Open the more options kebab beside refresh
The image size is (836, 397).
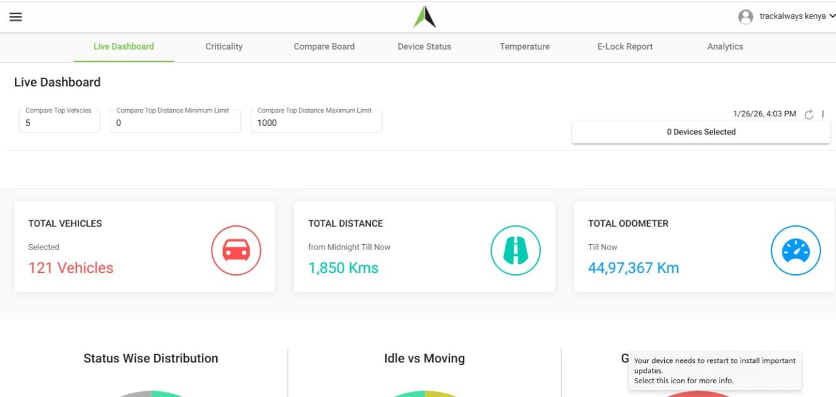tap(824, 114)
